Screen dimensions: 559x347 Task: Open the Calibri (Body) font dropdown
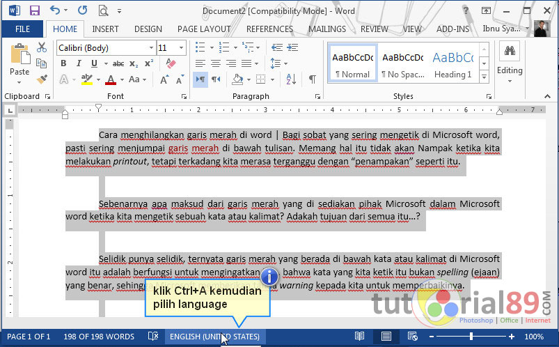click(x=151, y=48)
